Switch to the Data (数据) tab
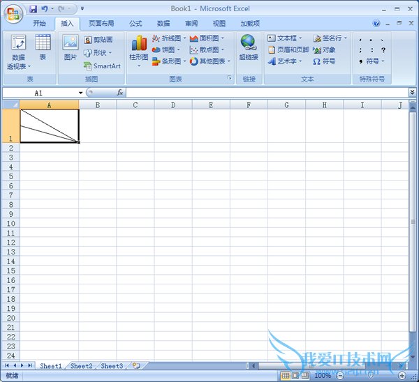The image size is (419, 382). [x=163, y=24]
